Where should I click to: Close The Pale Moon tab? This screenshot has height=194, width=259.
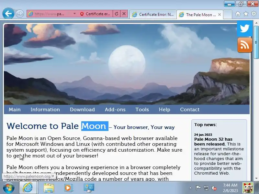click(x=220, y=15)
